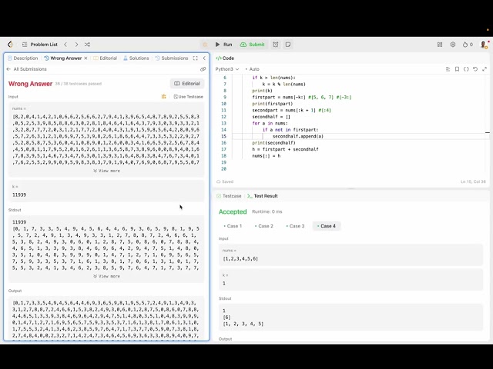Pick a random problem shuffle icon

click(x=87, y=45)
